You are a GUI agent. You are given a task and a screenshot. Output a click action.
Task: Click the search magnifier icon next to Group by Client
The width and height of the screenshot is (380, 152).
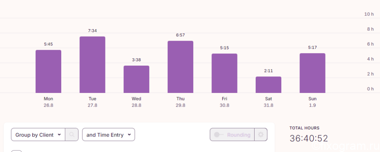coord(72,135)
